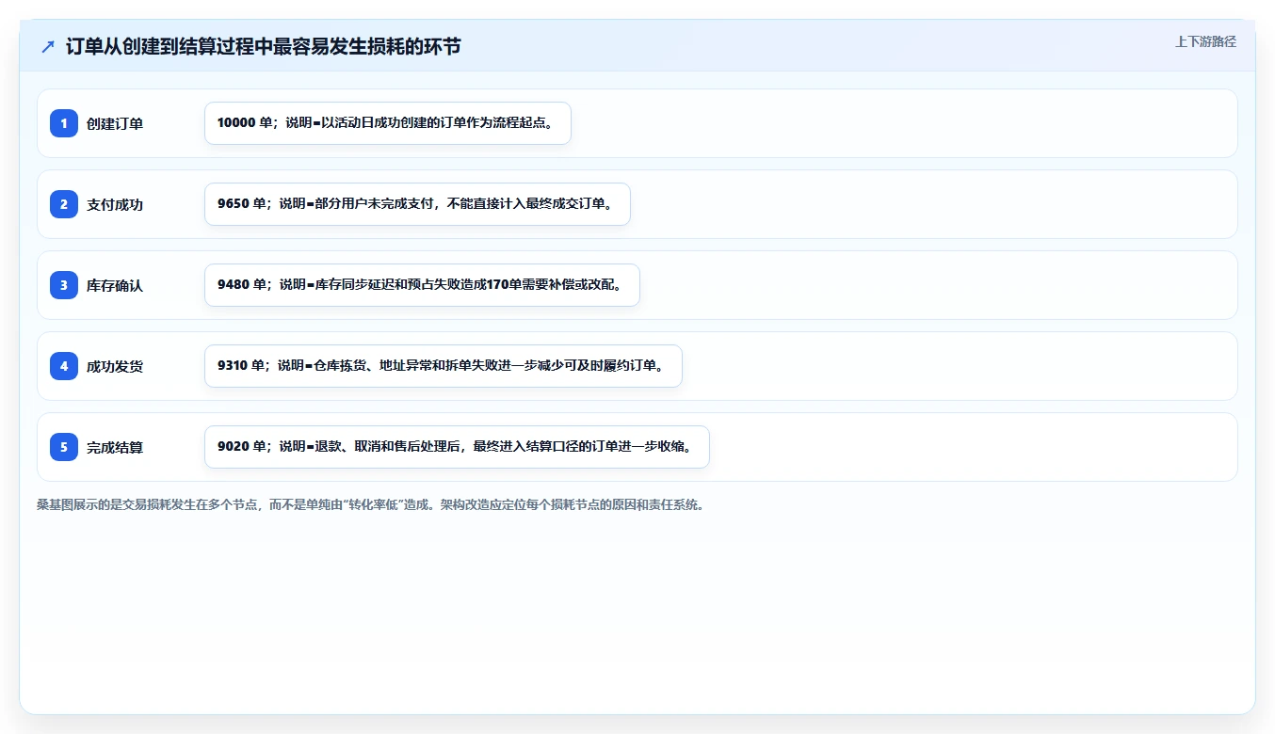Select step badge number 1
The image size is (1275, 734).
click(64, 123)
